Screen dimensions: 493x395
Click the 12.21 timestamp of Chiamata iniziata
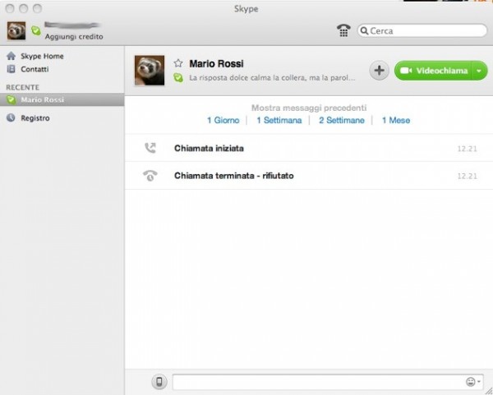(467, 149)
